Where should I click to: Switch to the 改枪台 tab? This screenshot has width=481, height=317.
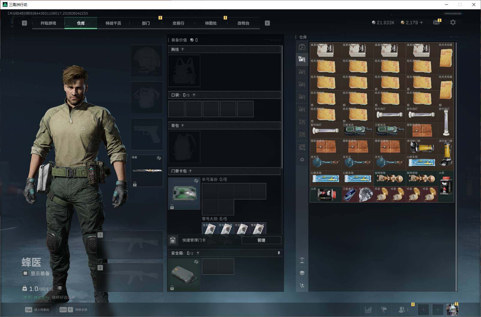(243, 23)
